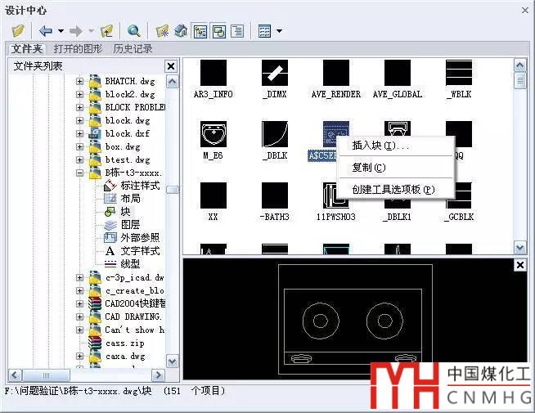Screen dimensions: 535x413
Task: Open the Views dropdown arrow
Action: [x=279, y=31]
